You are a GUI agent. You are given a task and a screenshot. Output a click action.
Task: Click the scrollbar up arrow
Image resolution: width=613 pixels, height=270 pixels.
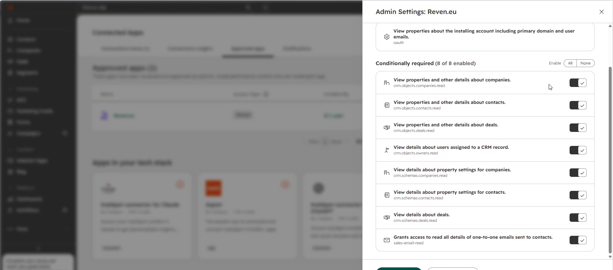click(610, 26)
